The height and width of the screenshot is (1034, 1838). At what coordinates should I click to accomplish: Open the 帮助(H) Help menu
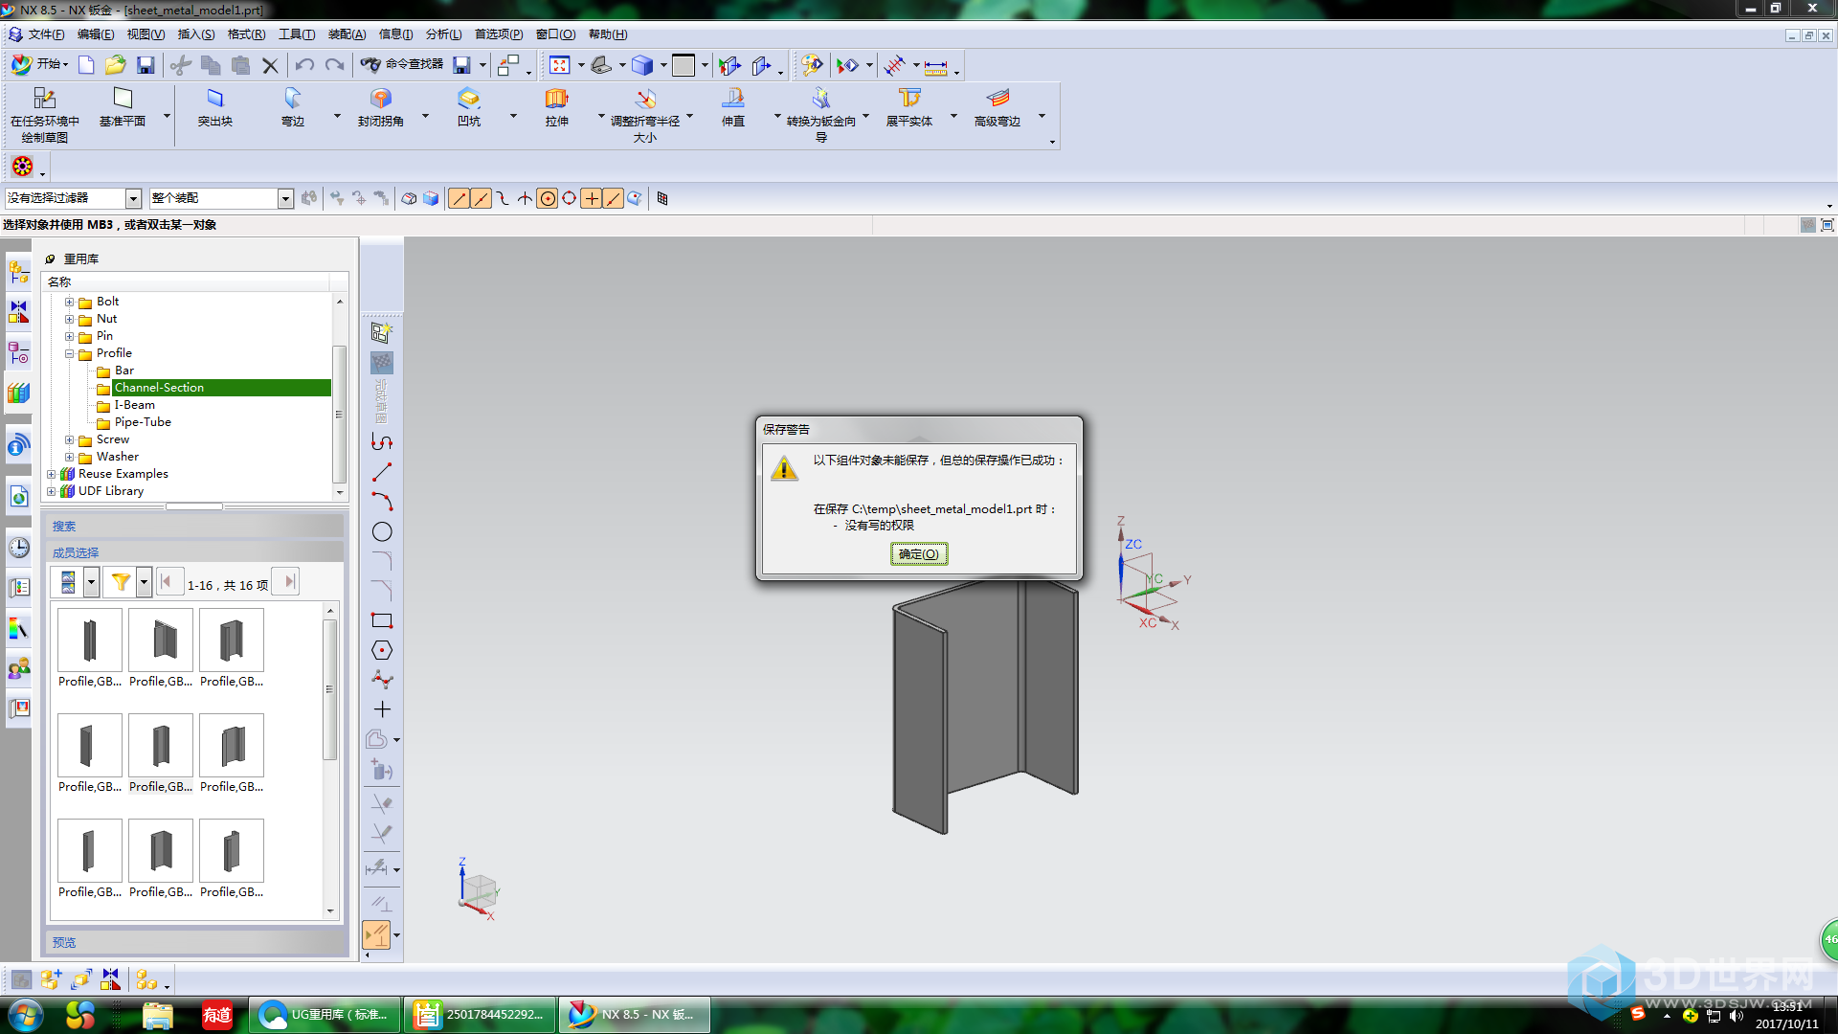(x=608, y=34)
